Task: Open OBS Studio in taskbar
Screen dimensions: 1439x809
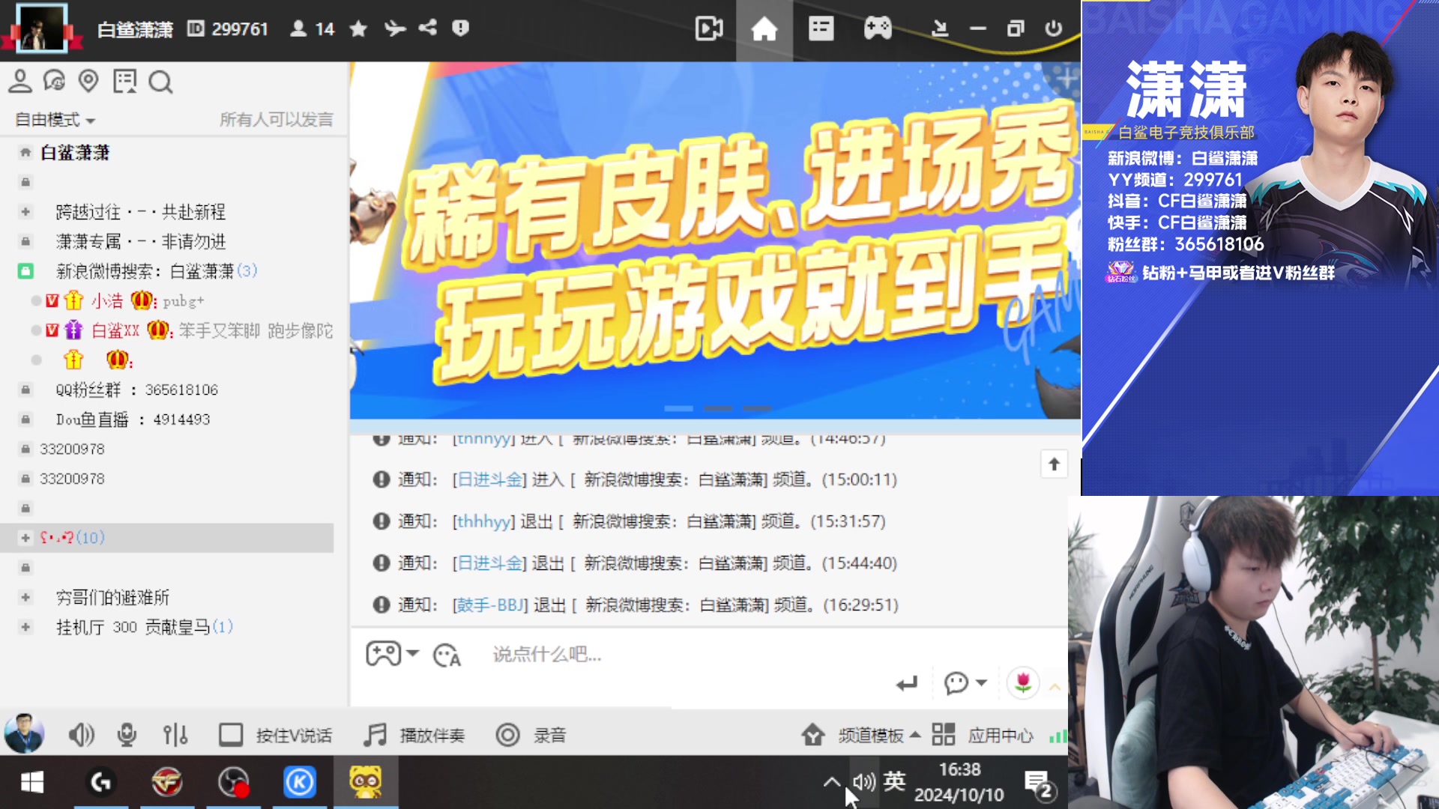Action: (233, 783)
